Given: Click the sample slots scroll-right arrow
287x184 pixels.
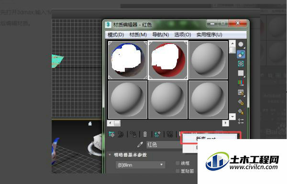Looking at the screenshot, I should [x=225, y=123].
